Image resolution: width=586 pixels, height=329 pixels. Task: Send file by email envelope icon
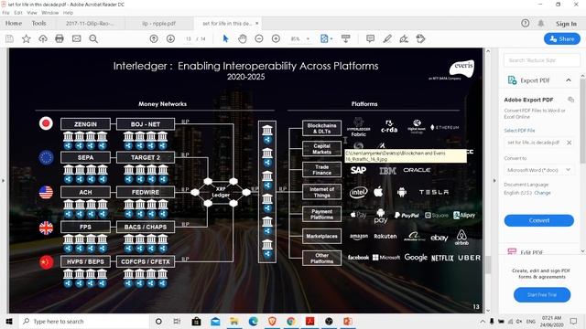(77, 38)
